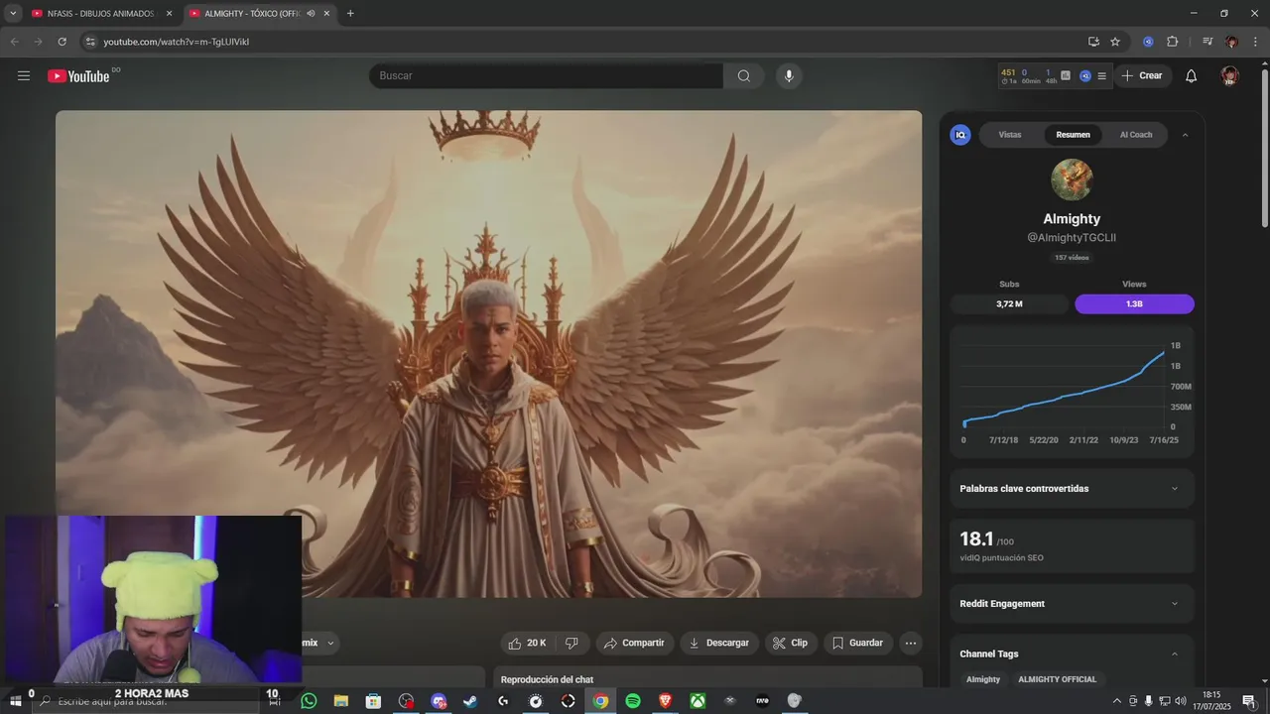The height and width of the screenshot is (714, 1270).
Task: Open the YouTube account avatar menu
Action: tap(1230, 75)
